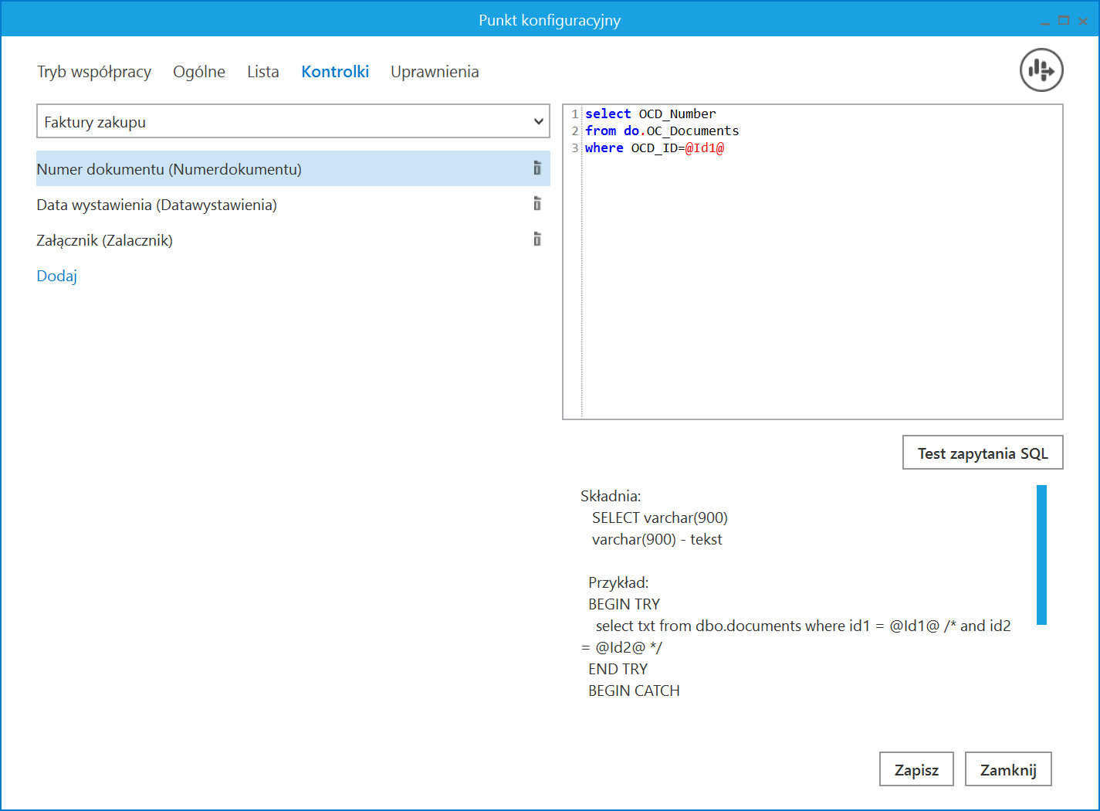Expand the Faktury zakupu dropdown
Screen dimensions: 1100x811
pos(538,122)
